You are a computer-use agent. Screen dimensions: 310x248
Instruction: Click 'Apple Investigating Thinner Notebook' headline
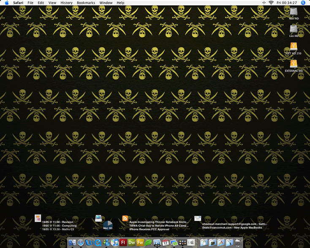[159, 222]
